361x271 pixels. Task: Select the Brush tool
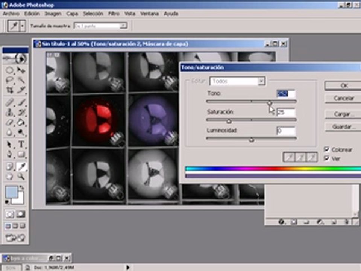tap(21, 102)
